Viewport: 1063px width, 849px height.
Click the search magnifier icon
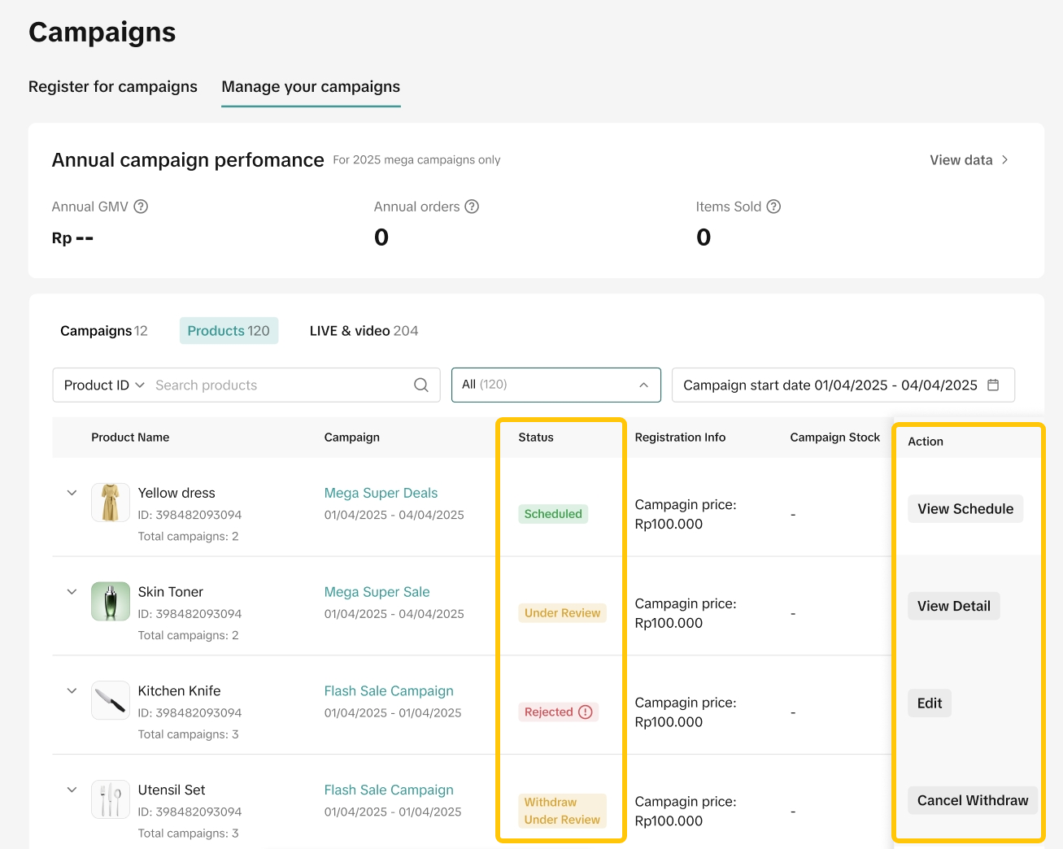[420, 385]
